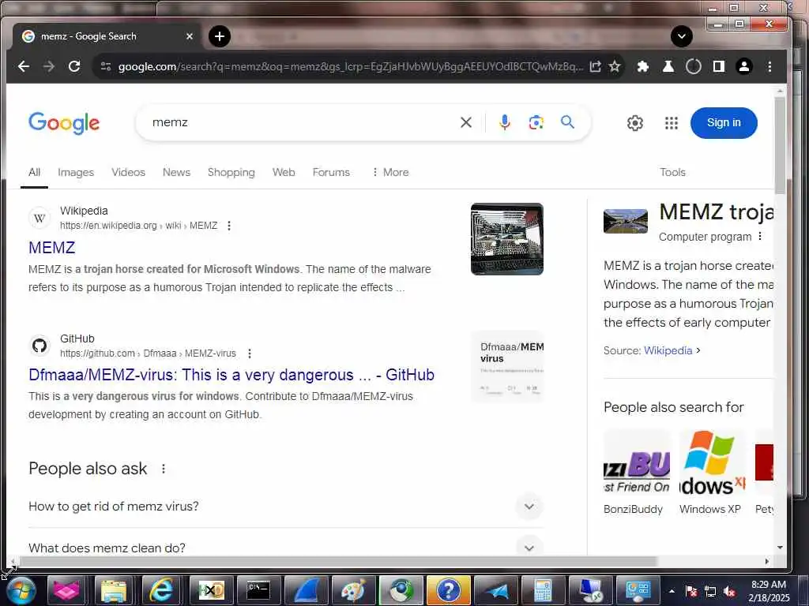Expand the More search filters menu
Viewport: 809px width, 606px height.
tap(390, 172)
